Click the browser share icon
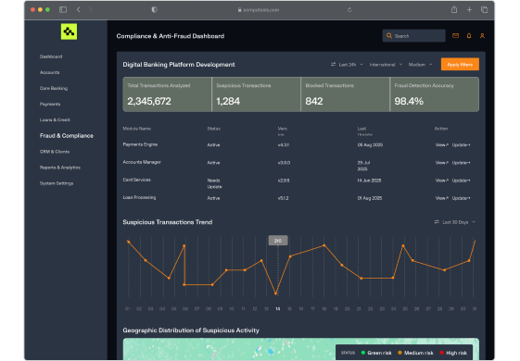 [x=454, y=9]
